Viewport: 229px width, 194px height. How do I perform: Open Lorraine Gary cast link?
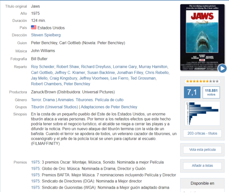125,67
